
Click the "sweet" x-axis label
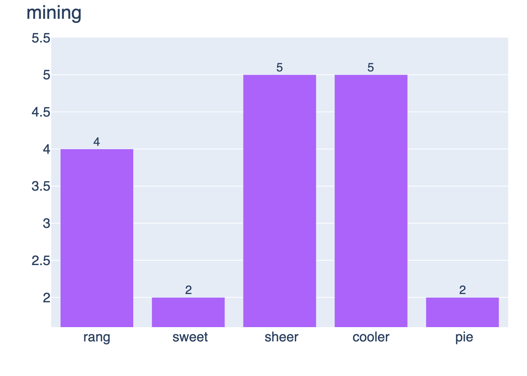[190, 337]
